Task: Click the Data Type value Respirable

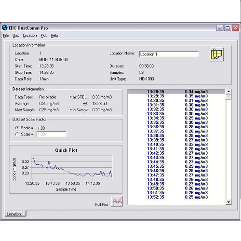Action: [48, 97]
